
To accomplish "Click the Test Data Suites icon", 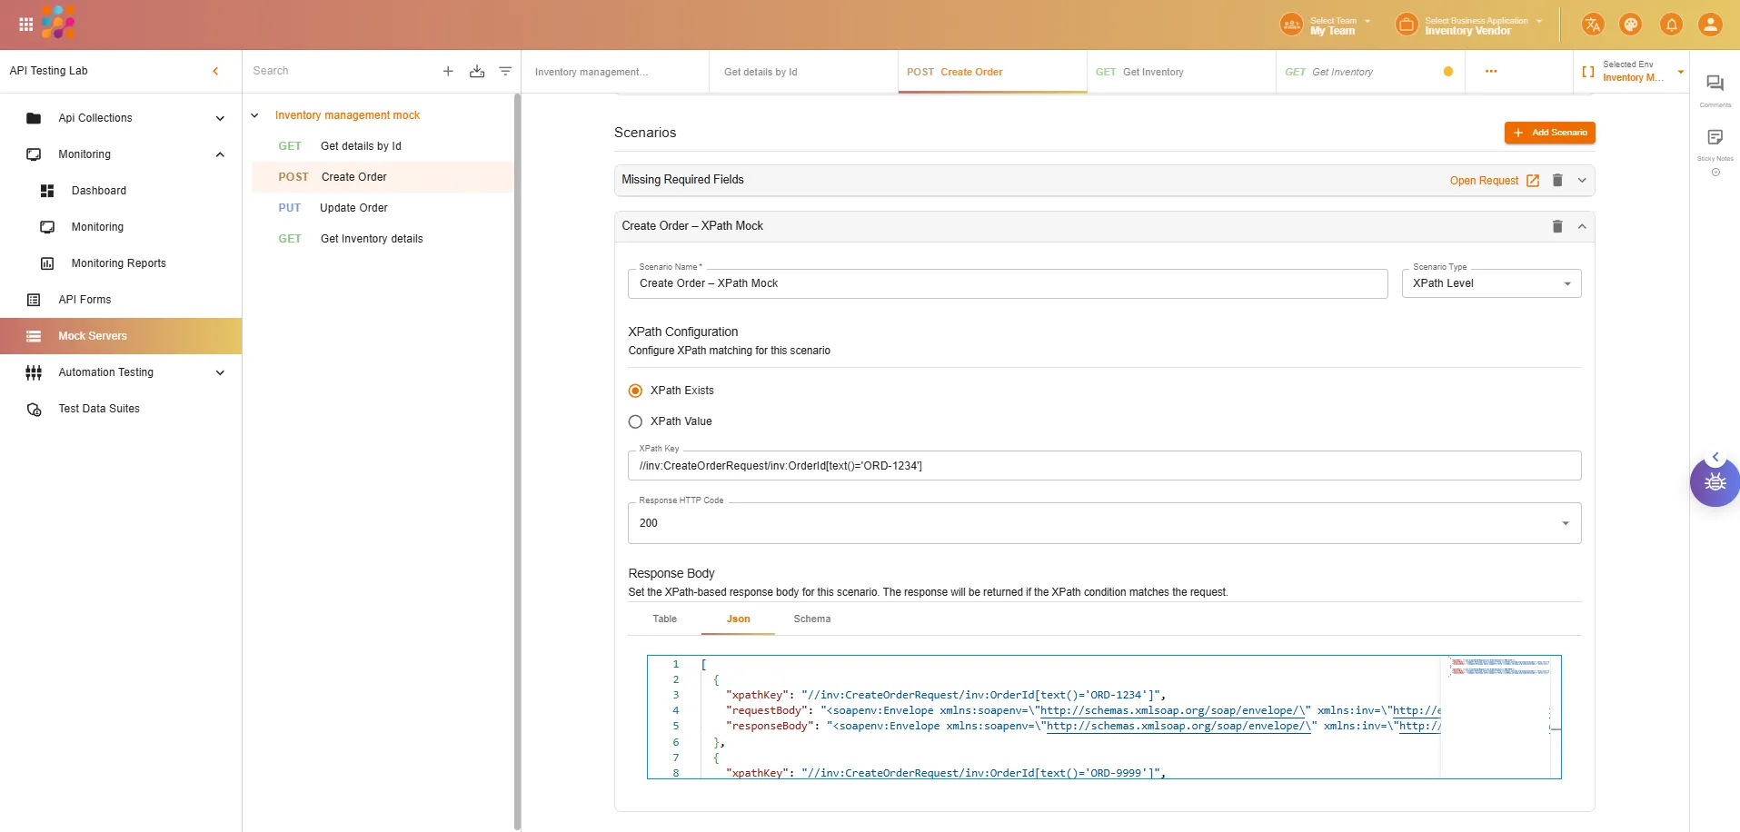I will pyautogui.click(x=34, y=409).
